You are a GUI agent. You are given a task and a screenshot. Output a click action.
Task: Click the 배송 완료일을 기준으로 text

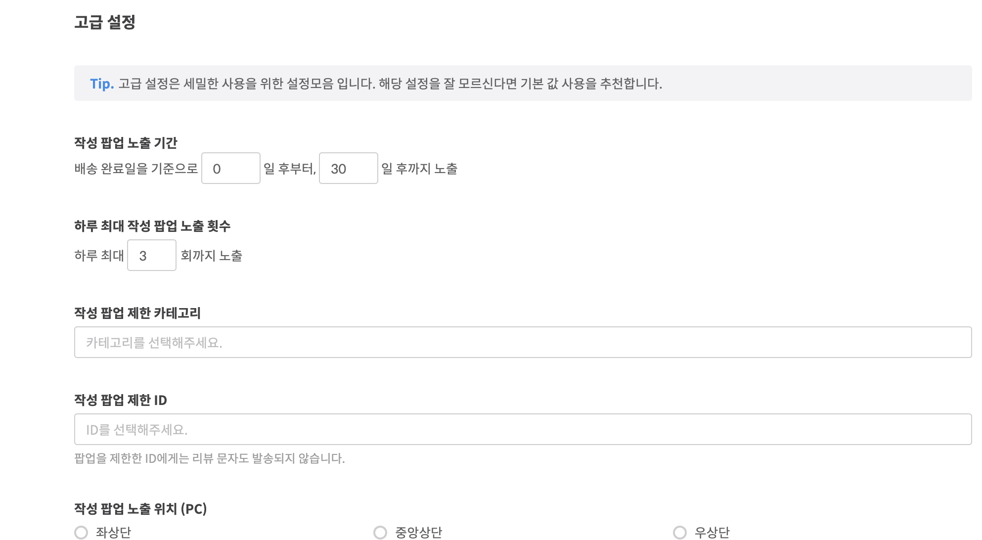[x=136, y=169]
